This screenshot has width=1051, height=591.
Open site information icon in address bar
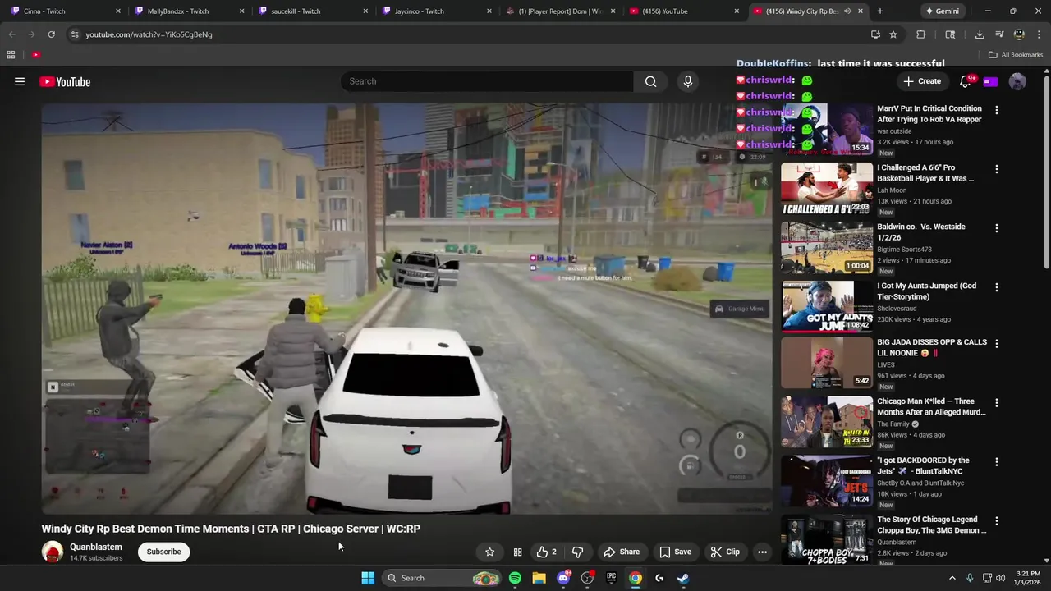coord(75,34)
